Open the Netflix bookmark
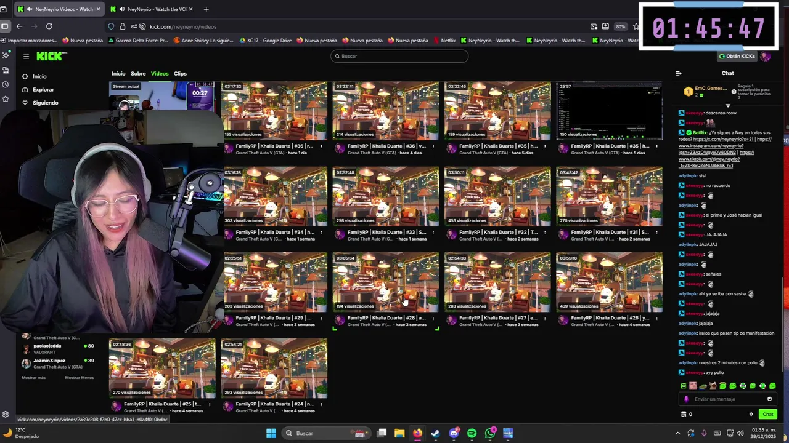Screen dimensions: 789x443 click(444, 41)
